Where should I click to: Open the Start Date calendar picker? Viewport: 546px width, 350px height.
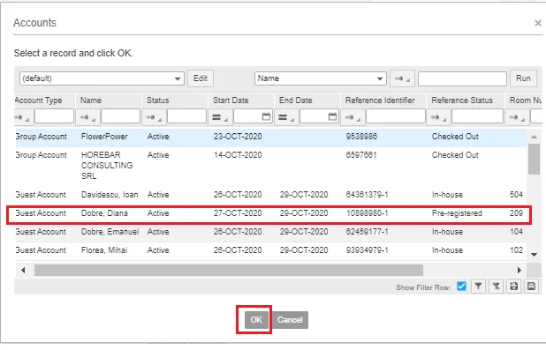[x=266, y=116]
